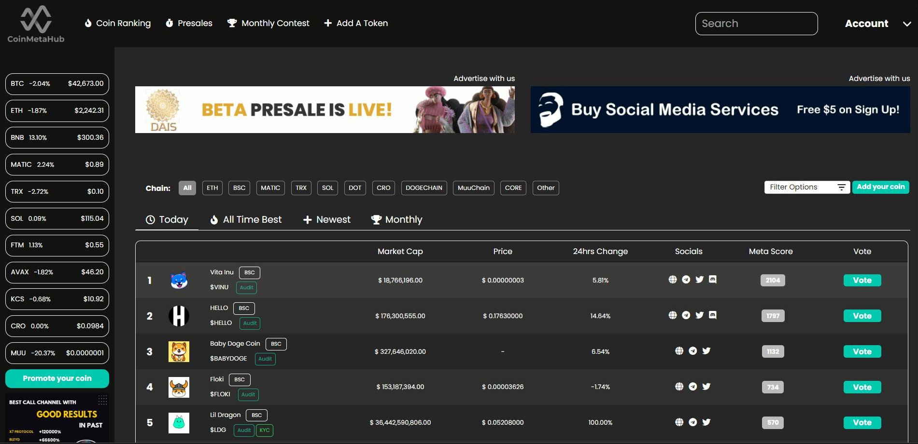The height and width of the screenshot is (444, 918).
Task: Open the Filter Options dropdown
Action: [x=807, y=187]
